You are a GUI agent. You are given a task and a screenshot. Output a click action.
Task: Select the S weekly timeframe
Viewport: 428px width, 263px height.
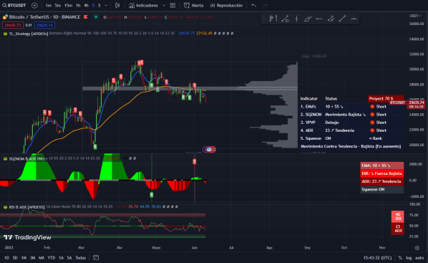coord(99,5)
